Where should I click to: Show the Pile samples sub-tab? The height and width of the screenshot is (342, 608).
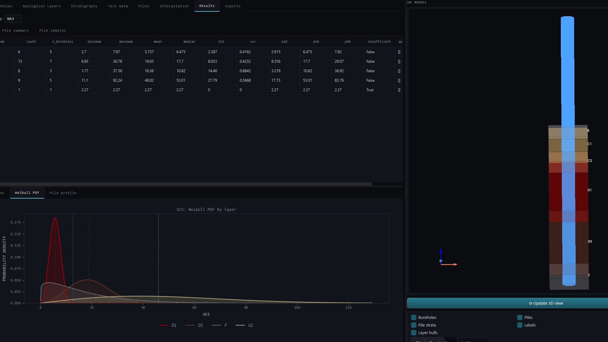coord(53,30)
